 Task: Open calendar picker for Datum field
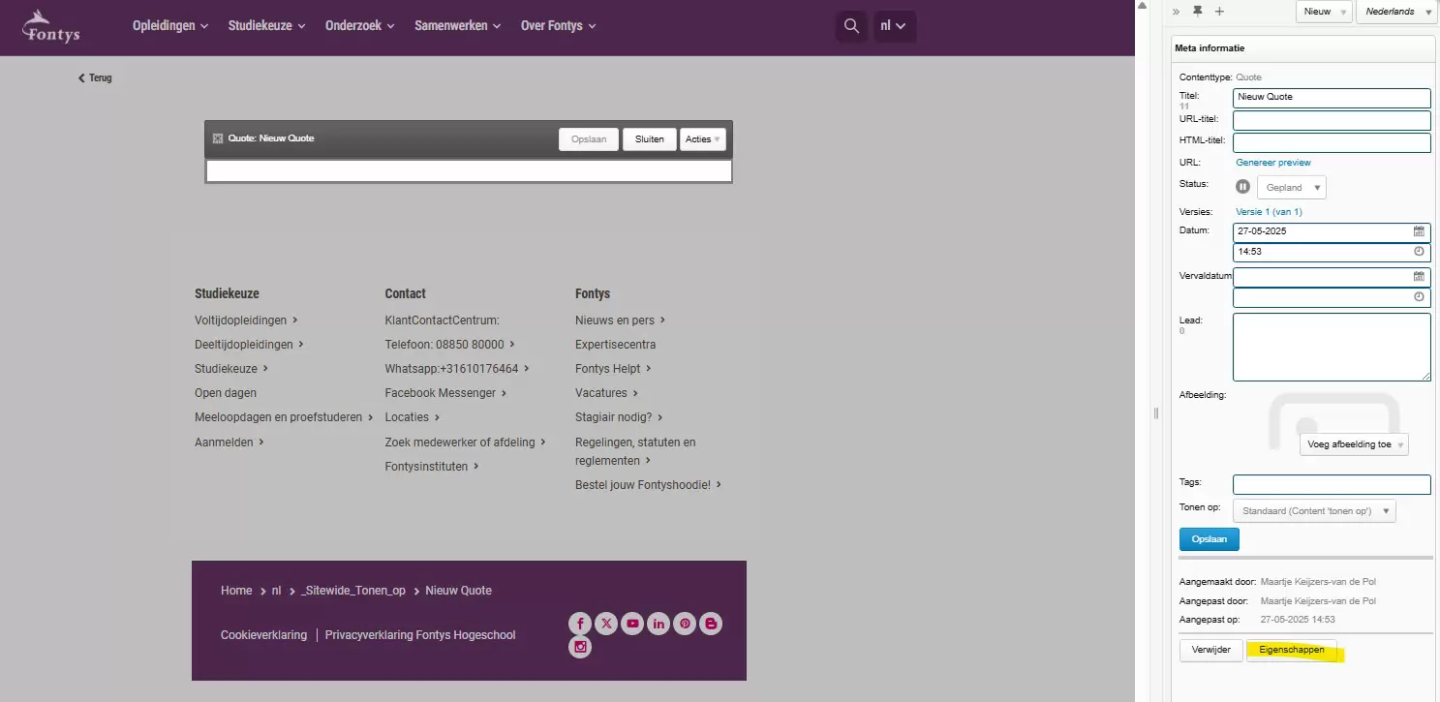(x=1419, y=231)
